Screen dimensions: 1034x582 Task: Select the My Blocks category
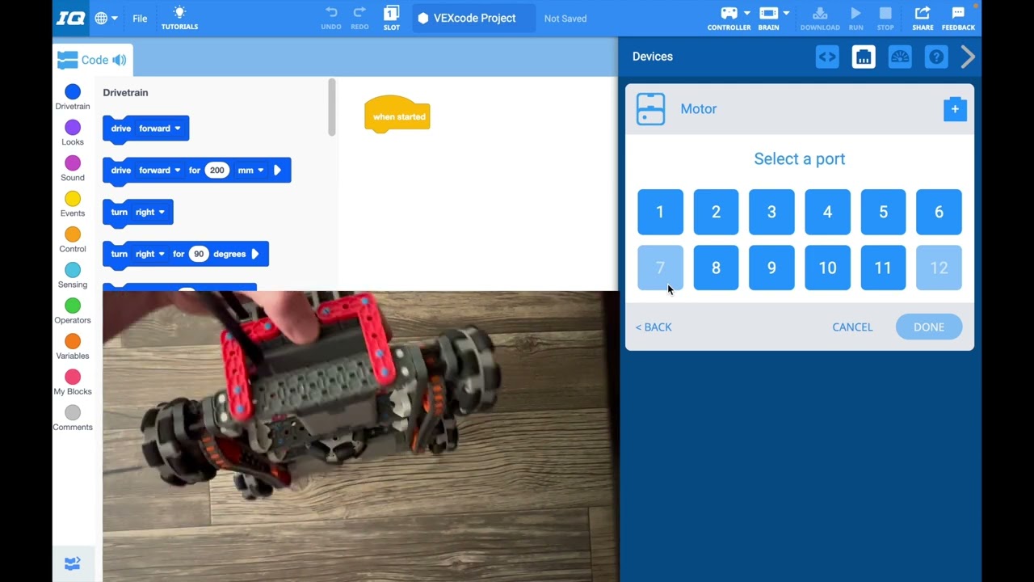point(73,382)
